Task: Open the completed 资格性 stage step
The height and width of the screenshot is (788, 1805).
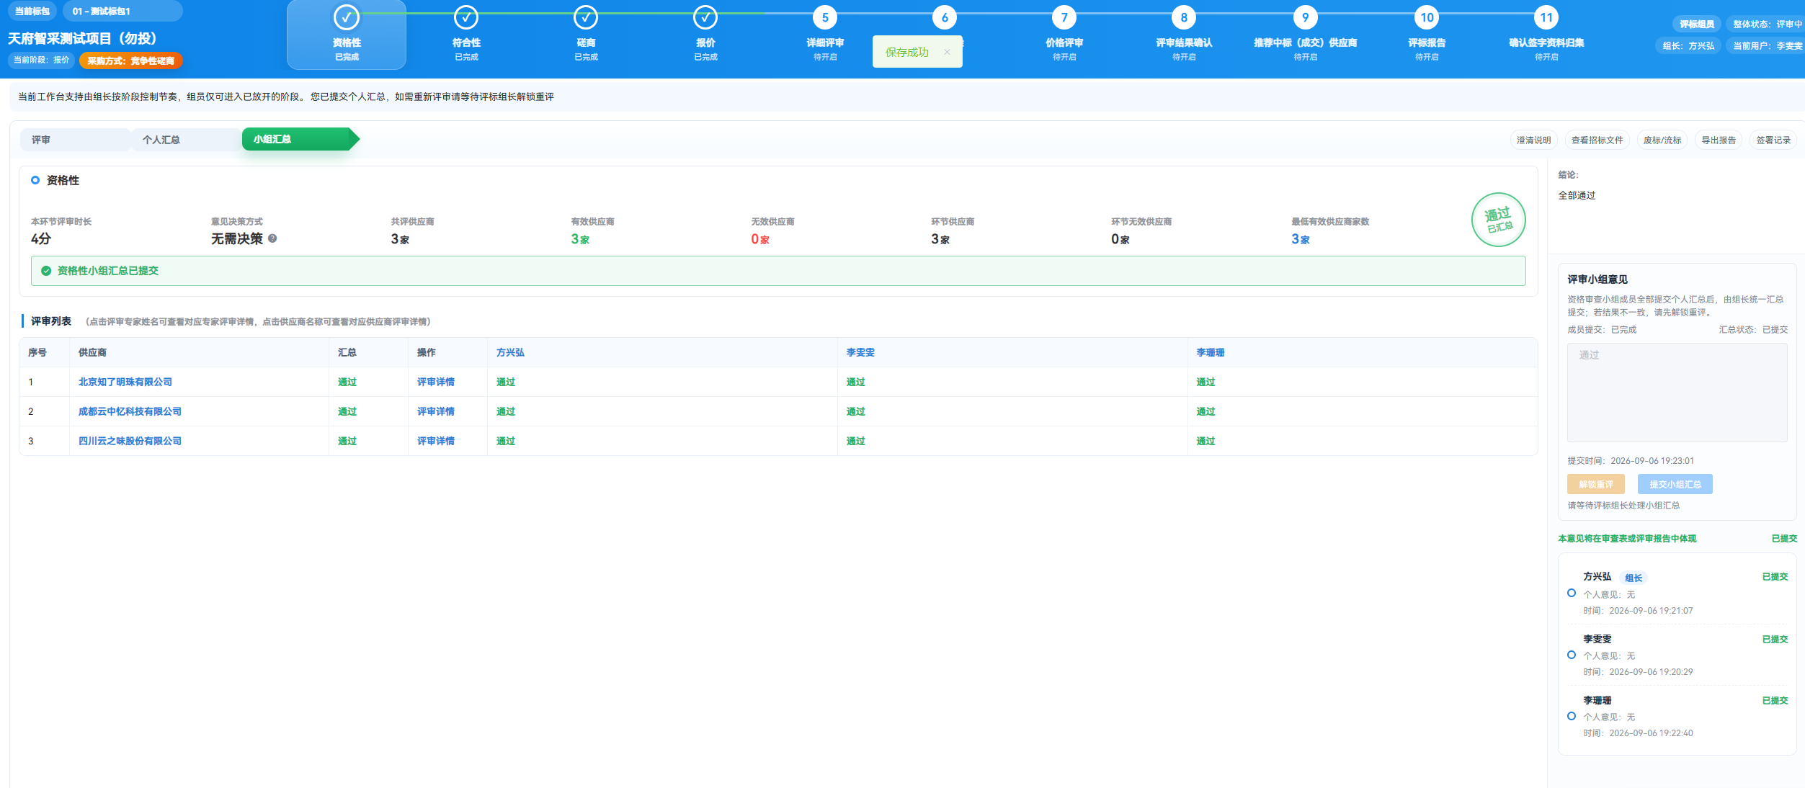Action: (347, 35)
